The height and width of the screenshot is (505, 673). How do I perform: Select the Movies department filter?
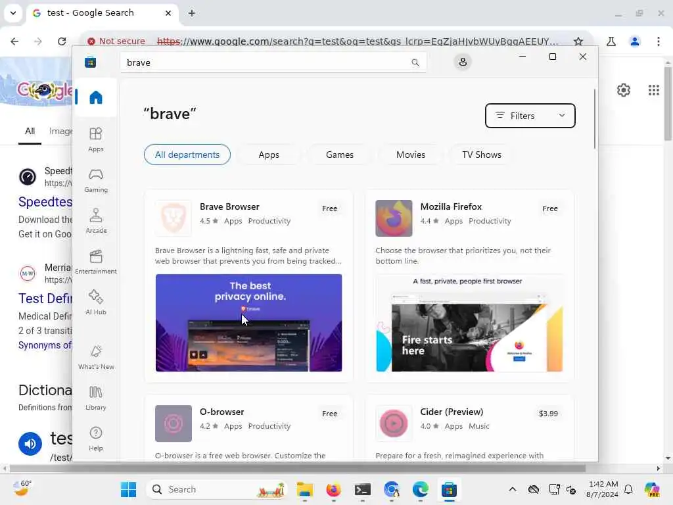coord(411,155)
